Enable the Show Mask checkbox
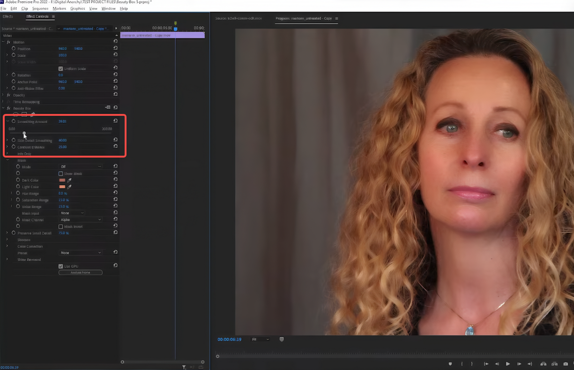The image size is (574, 370). [60, 174]
